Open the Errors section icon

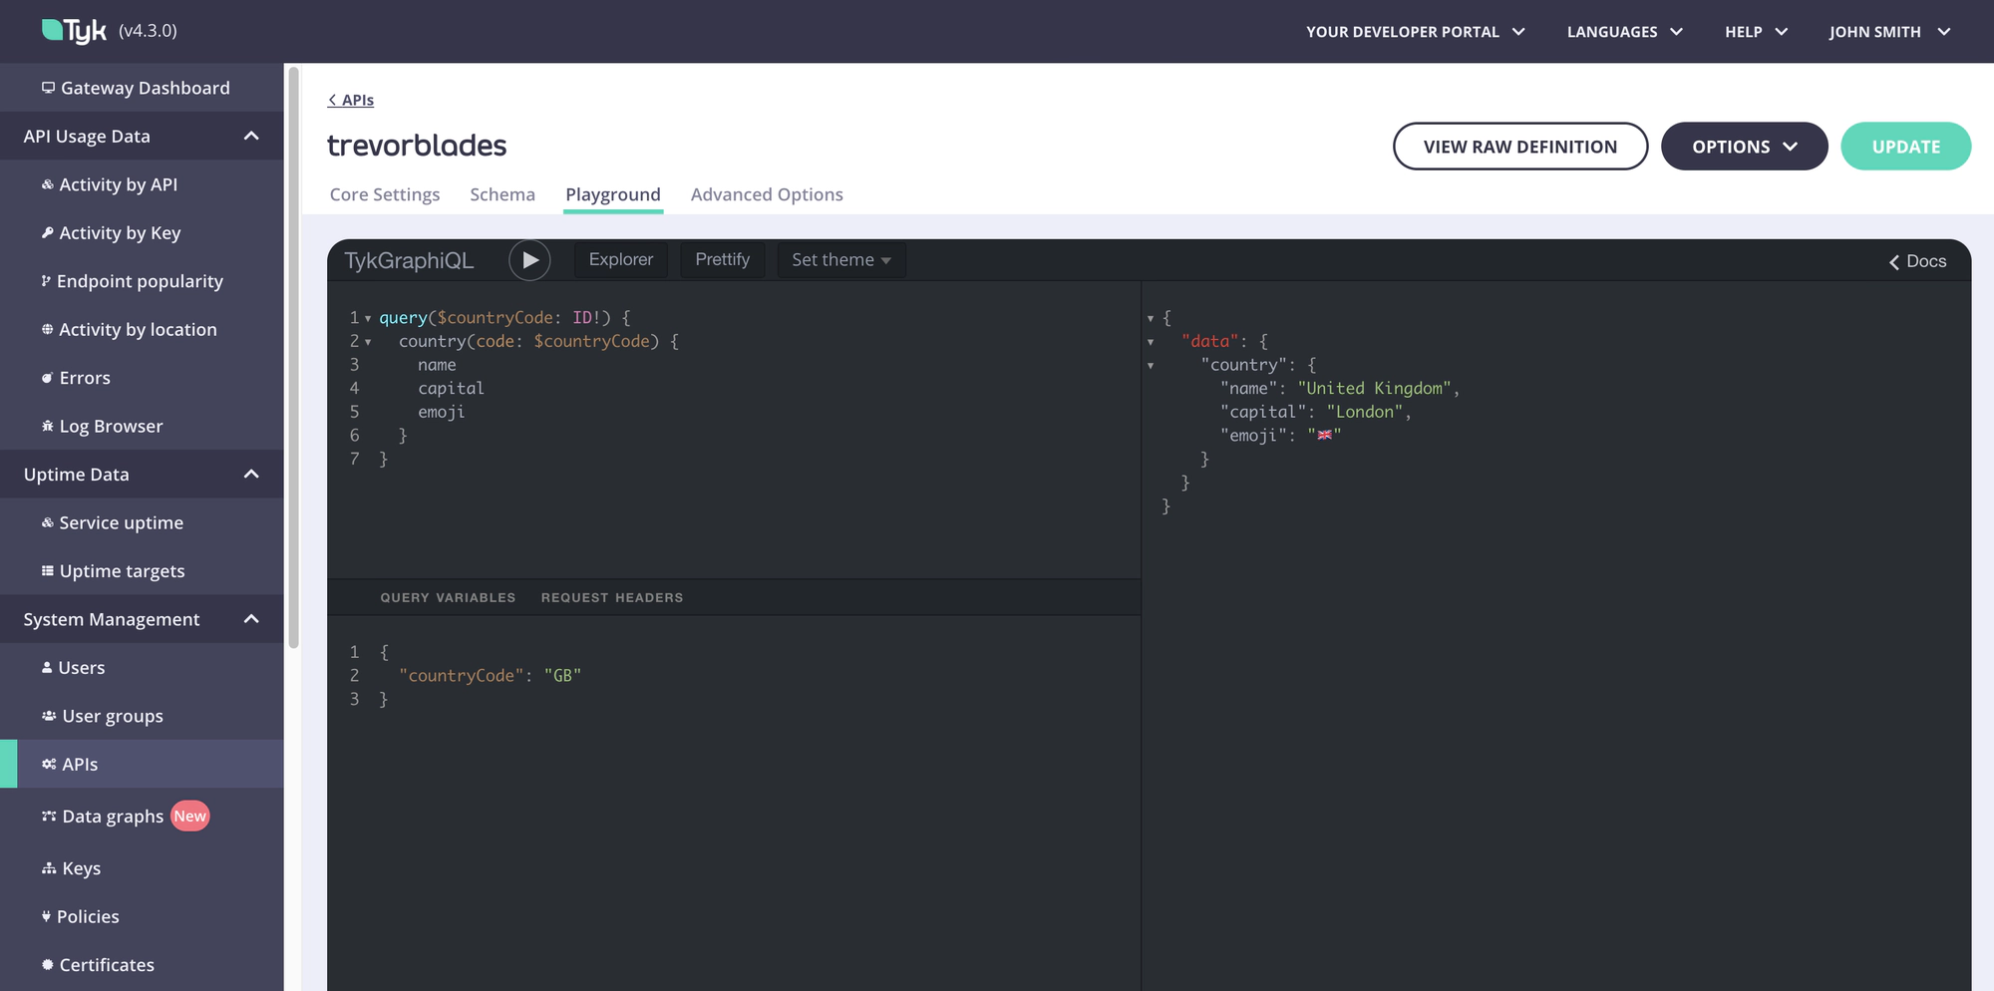(x=46, y=377)
